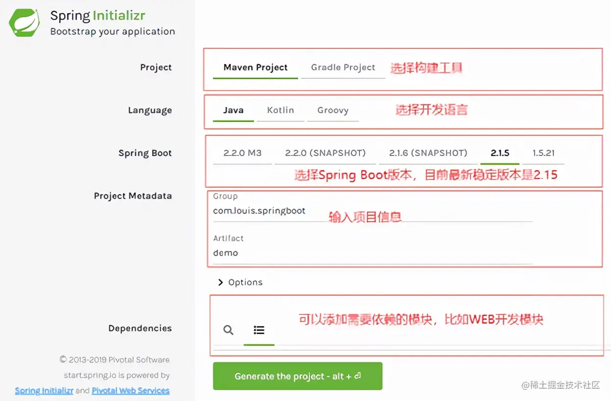This screenshot has width=611, height=401.
Task: Pick legacy Spring Boot 1.5.21
Action: [544, 153]
